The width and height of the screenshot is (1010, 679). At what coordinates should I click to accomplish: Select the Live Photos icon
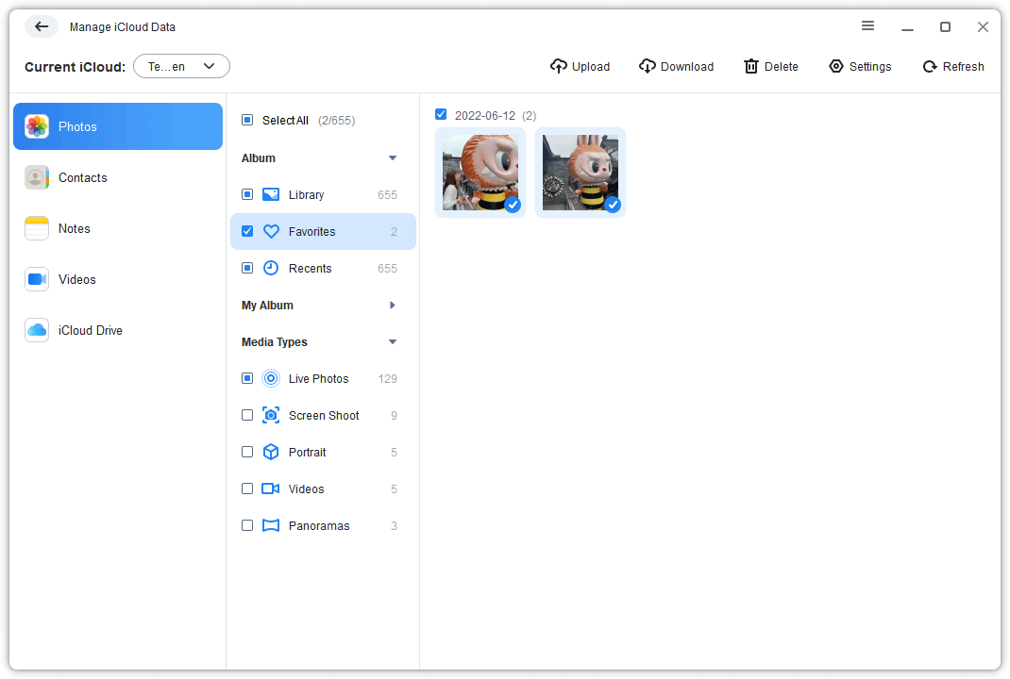[x=271, y=378]
